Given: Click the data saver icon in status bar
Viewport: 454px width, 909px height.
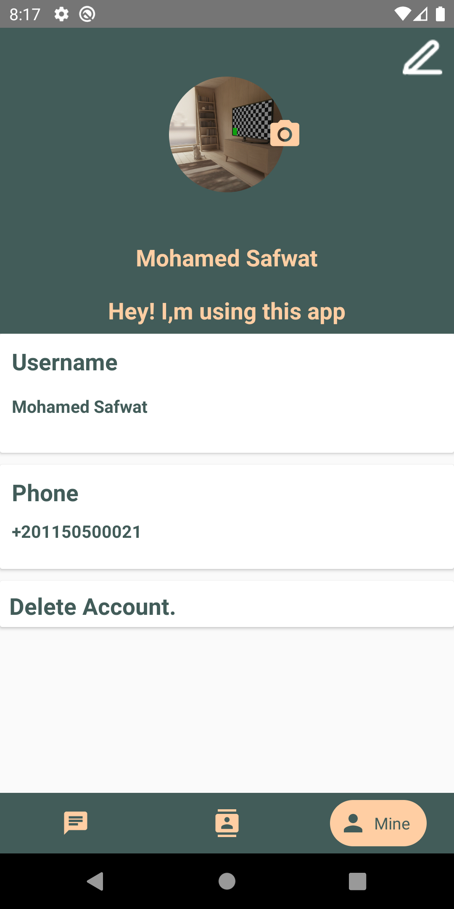Looking at the screenshot, I should (87, 14).
